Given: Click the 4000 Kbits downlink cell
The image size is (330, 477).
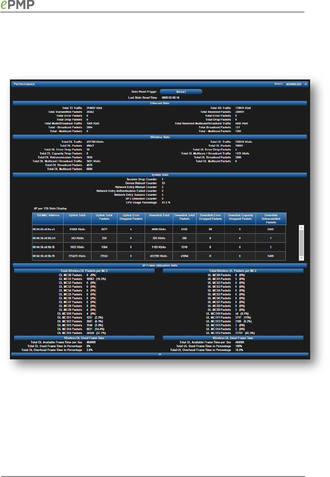Looking at the screenshot, I should (159, 230).
